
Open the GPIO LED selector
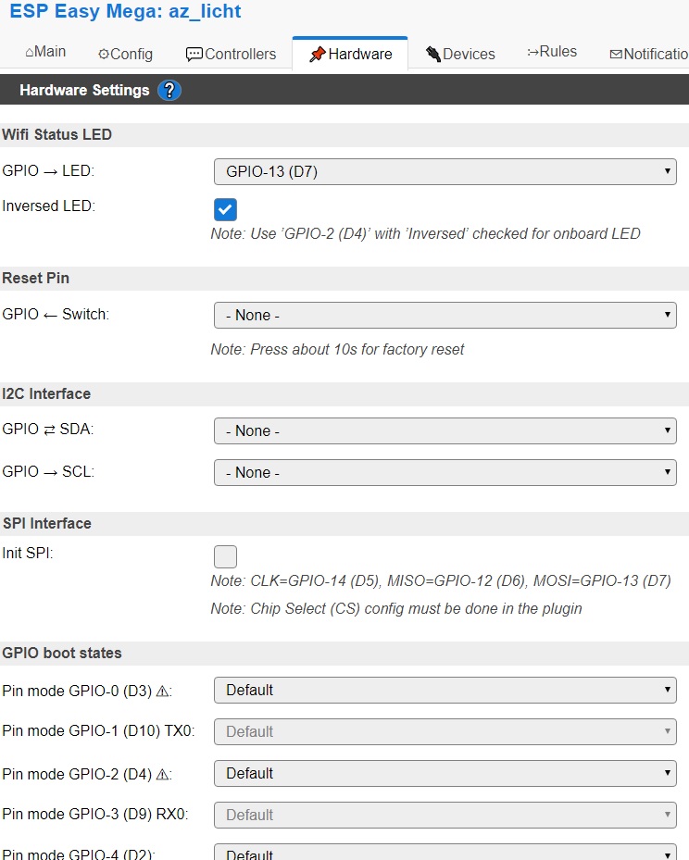tap(445, 170)
